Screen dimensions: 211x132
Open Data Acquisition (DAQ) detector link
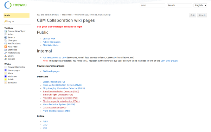(x=55, y=108)
